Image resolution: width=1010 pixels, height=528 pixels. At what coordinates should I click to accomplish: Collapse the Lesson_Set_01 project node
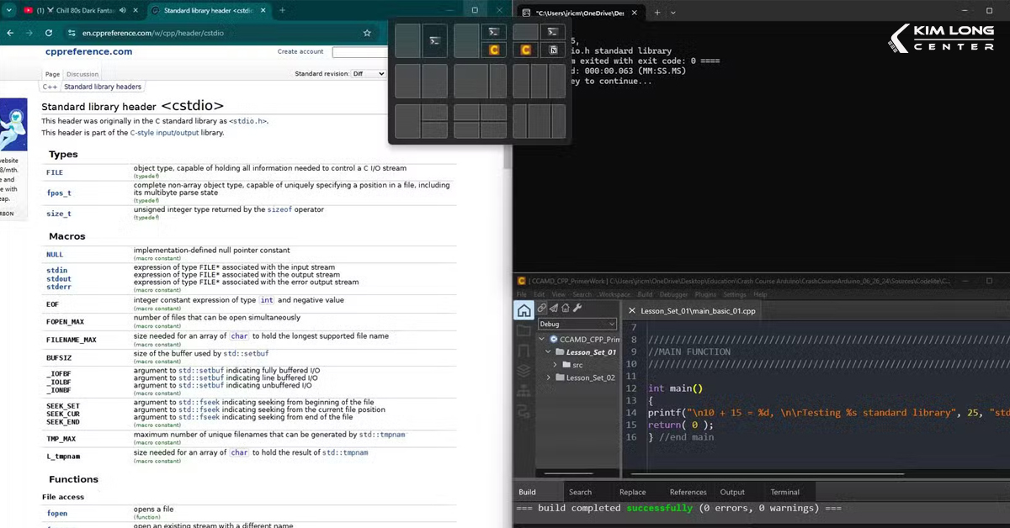point(547,352)
